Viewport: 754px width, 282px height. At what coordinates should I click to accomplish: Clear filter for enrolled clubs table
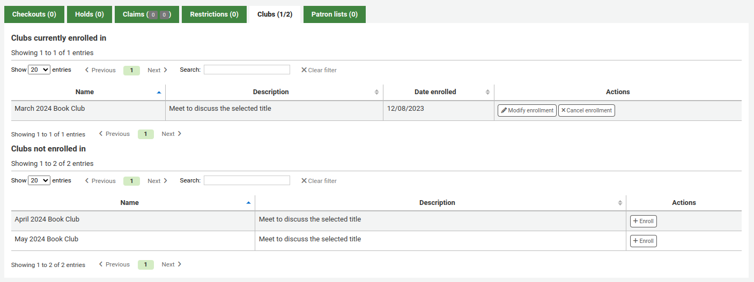(x=319, y=70)
